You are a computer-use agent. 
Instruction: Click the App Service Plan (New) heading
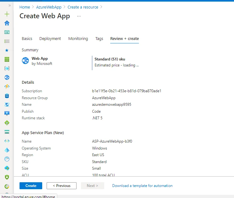click(x=43, y=133)
